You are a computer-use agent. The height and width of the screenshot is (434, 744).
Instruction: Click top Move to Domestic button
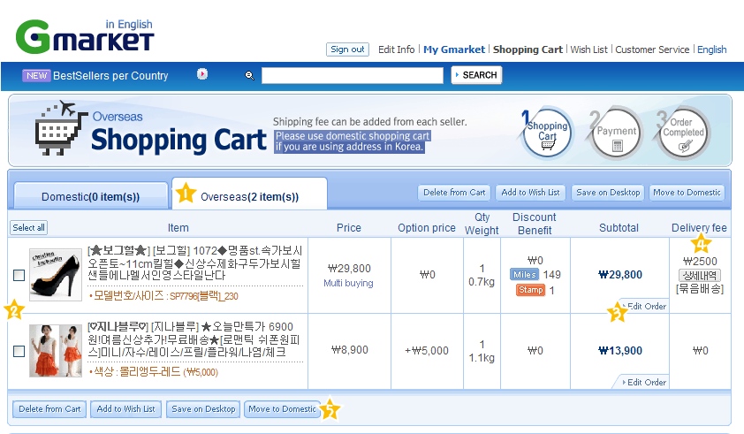click(x=687, y=193)
